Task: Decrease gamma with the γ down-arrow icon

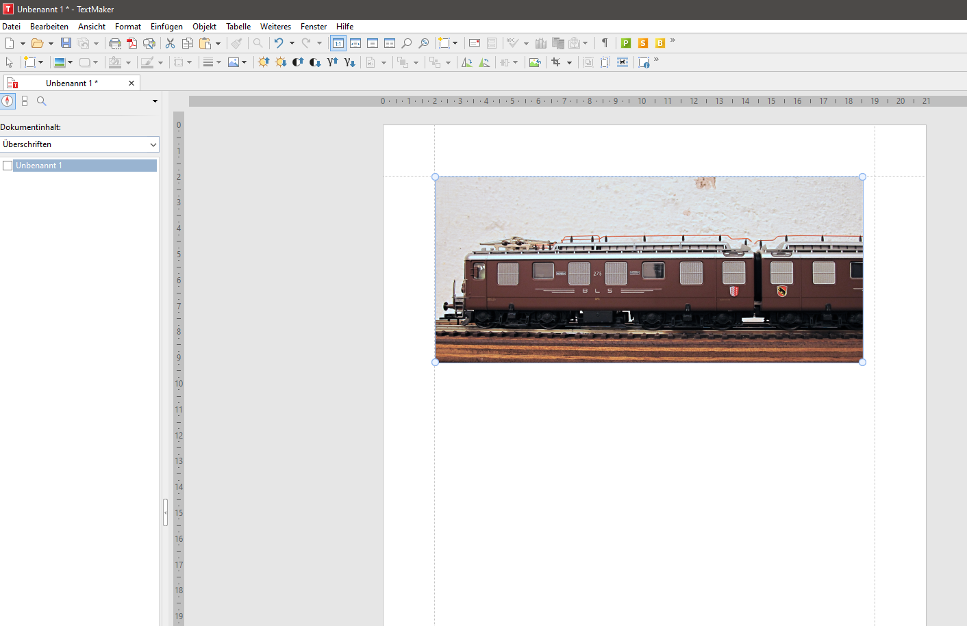Action: click(x=350, y=62)
